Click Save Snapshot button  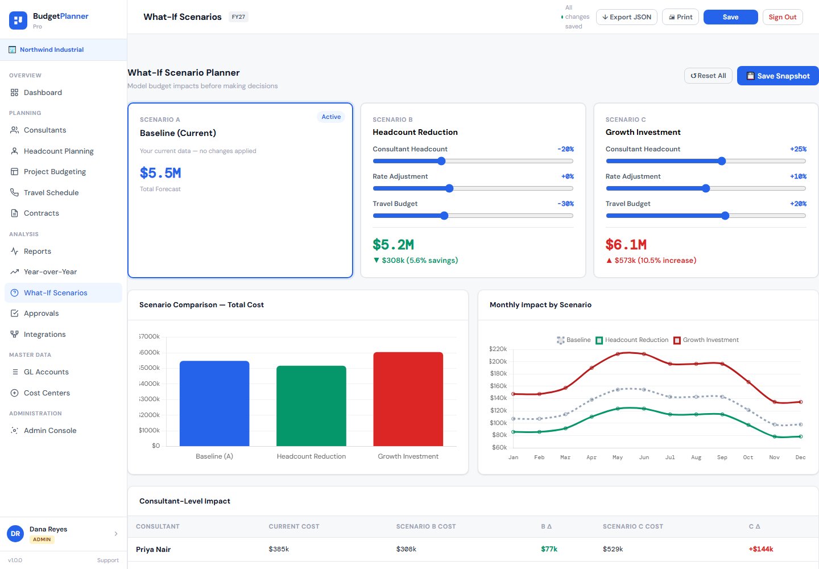[778, 76]
